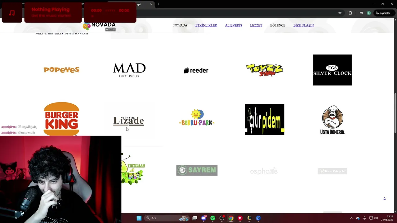Click the İşlem gerekli button in Chrome
The width and height of the screenshot is (397, 223).
point(384,13)
